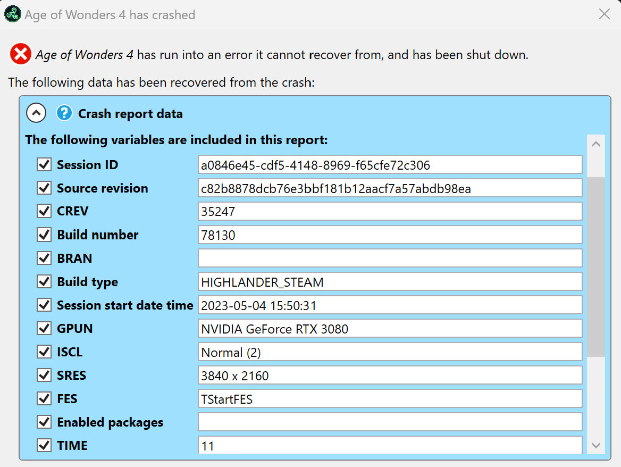
Task: Uncheck the Build number checkbox
Action: pos(44,235)
